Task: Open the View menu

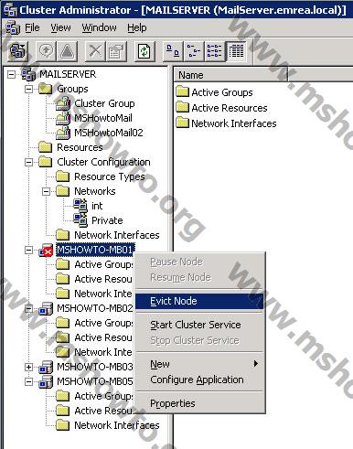Action: click(60, 28)
